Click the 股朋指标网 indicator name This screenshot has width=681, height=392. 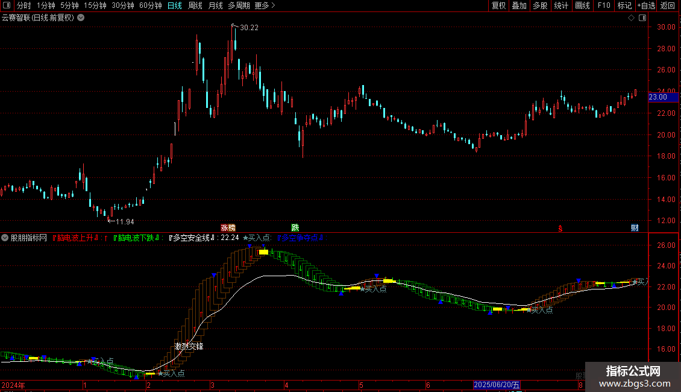click(x=29, y=238)
